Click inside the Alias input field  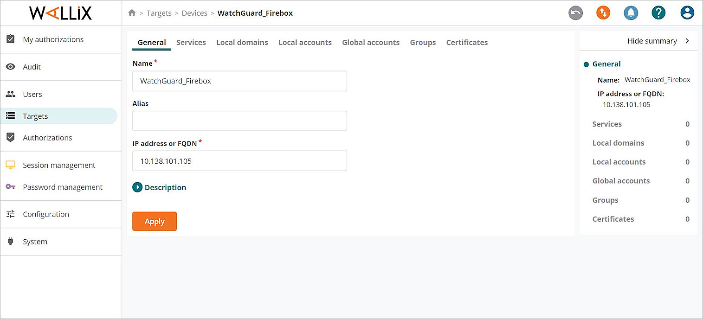pos(239,121)
